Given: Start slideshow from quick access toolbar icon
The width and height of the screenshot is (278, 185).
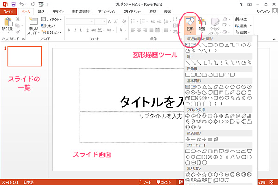Looking at the screenshot, I should click(41, 4).
